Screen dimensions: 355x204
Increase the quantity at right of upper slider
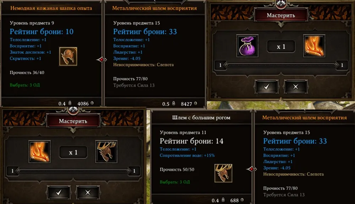(x=342, y=65)
